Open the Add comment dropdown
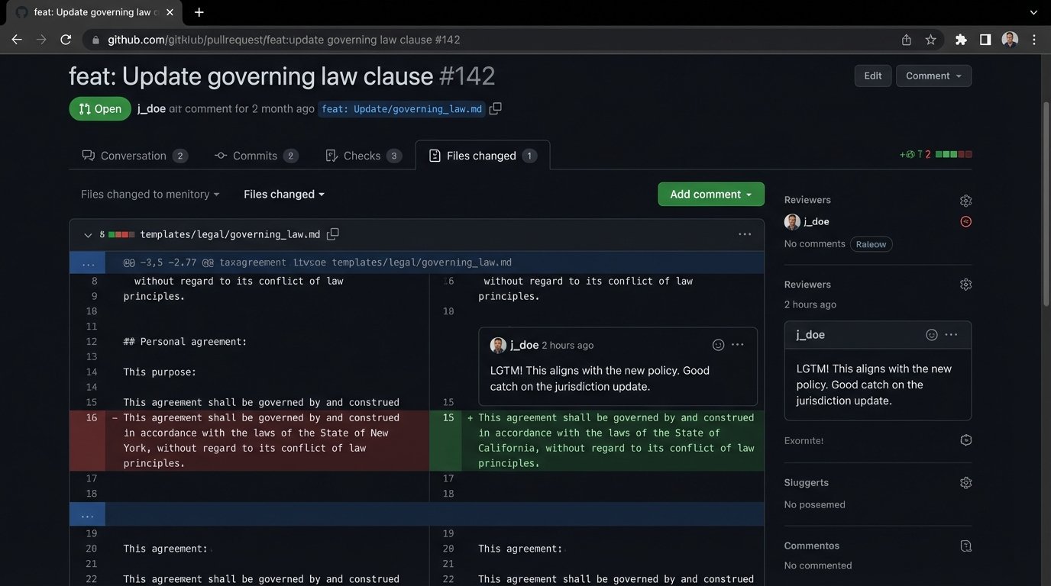The height and width of the screenshot is (586, 1051). 710,195
